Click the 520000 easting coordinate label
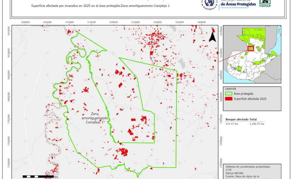Image resolution: width=293 pixels, height=179 pixels. (114, 22)
